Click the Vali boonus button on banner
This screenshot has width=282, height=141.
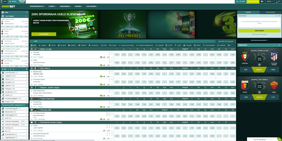click(44, 34)
